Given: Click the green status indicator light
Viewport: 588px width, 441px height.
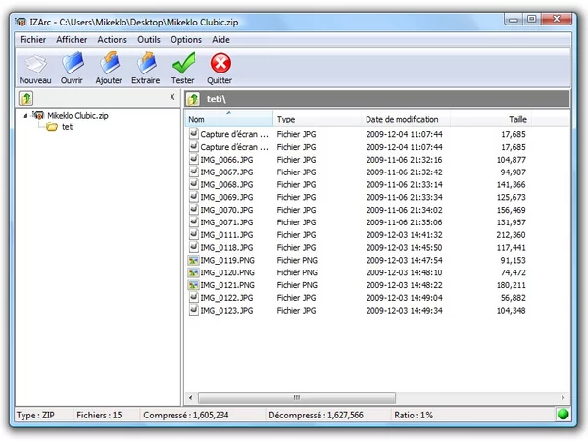Looking at the screenshot, I should click(x=563, y=415).
